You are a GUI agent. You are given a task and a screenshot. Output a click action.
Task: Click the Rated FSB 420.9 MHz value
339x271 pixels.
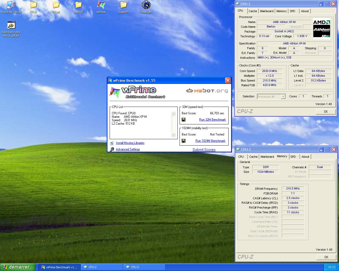269,85
